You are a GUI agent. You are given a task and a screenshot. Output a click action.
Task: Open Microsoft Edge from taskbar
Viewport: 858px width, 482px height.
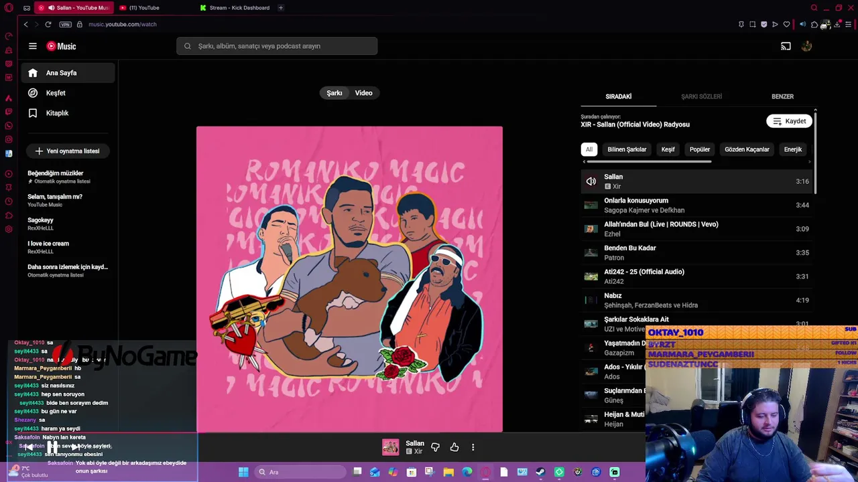(x=467, y=472)
